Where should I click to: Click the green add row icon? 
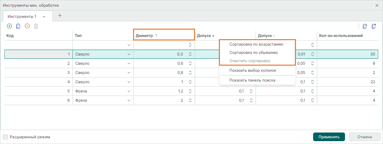[x=9, y=26]
